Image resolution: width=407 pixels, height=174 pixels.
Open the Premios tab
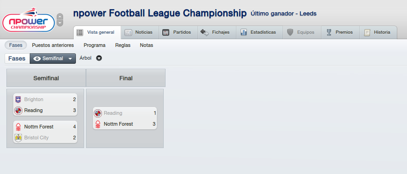click(340, 32)
